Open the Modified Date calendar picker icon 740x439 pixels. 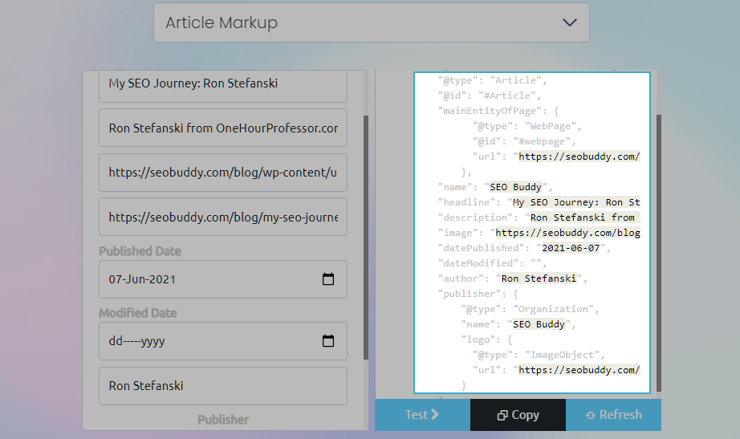pos(328,341)
